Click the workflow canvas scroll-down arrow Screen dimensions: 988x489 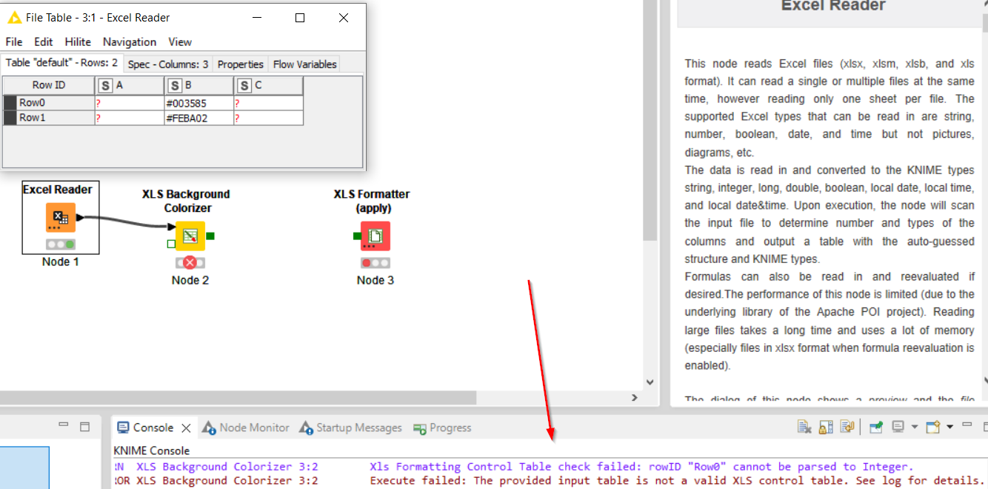click(650, 382)
